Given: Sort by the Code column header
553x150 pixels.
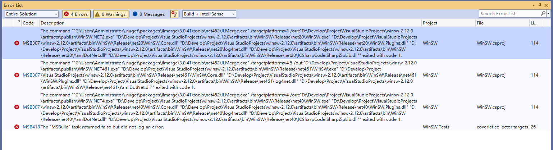Looking at the screenshot, I should coord(31,23).
